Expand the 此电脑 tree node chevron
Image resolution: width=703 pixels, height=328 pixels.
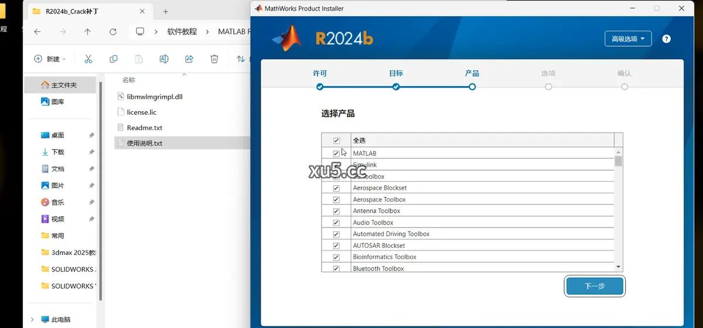[32, 320]
